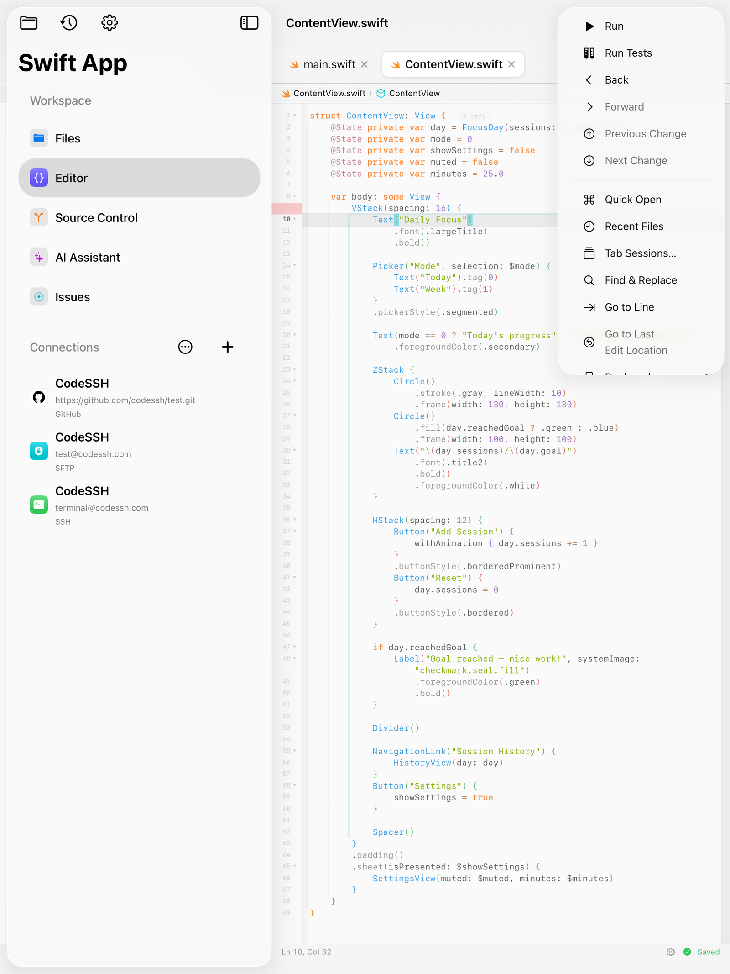Open the history clock icon

(x=69, y=22)
